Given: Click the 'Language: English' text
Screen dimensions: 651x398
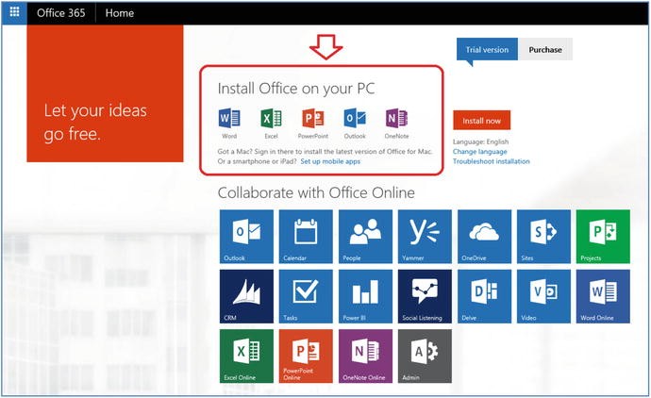Looking at the screenshot, I should tap(480, 141).
